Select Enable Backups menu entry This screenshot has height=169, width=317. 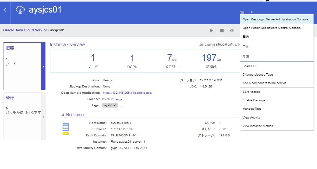coord(277,100)
